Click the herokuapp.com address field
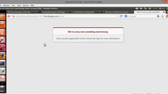Viewport: 168px width, 94px height. tap(64, 16)
